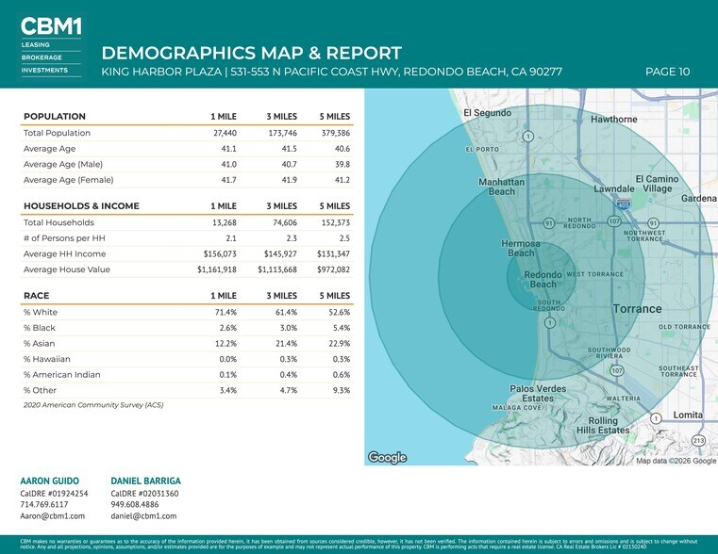Click the Torrance label on the map
The image size is (718, 554).
point(637,309)
